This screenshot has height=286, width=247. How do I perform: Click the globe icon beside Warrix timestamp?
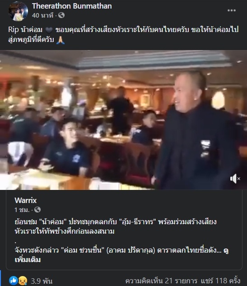[37, 210]
